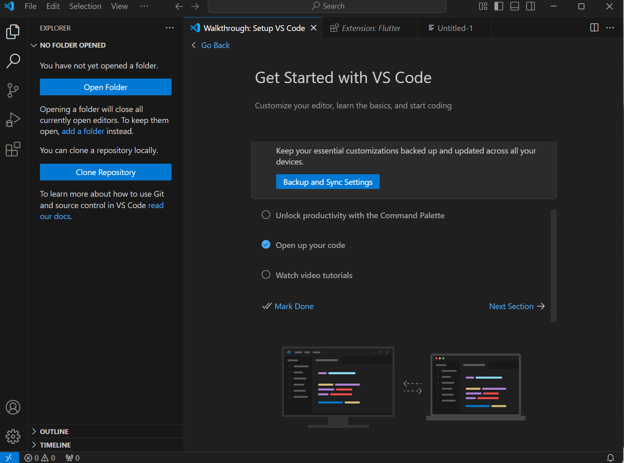Click the Go Back chevron icon
624x463 pixels.
tap(194, 45)
